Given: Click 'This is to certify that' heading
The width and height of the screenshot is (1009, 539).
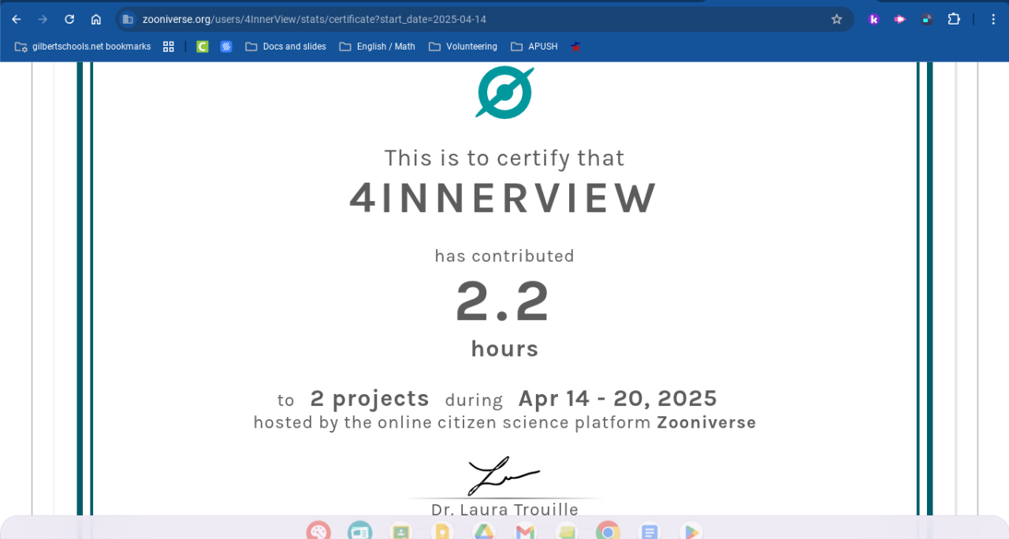Looking at the screenshot, I should coord(504,158).
